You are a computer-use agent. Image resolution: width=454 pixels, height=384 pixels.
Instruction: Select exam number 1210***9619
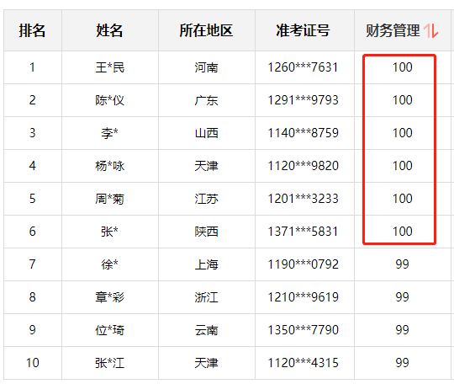tap(304, 296)
